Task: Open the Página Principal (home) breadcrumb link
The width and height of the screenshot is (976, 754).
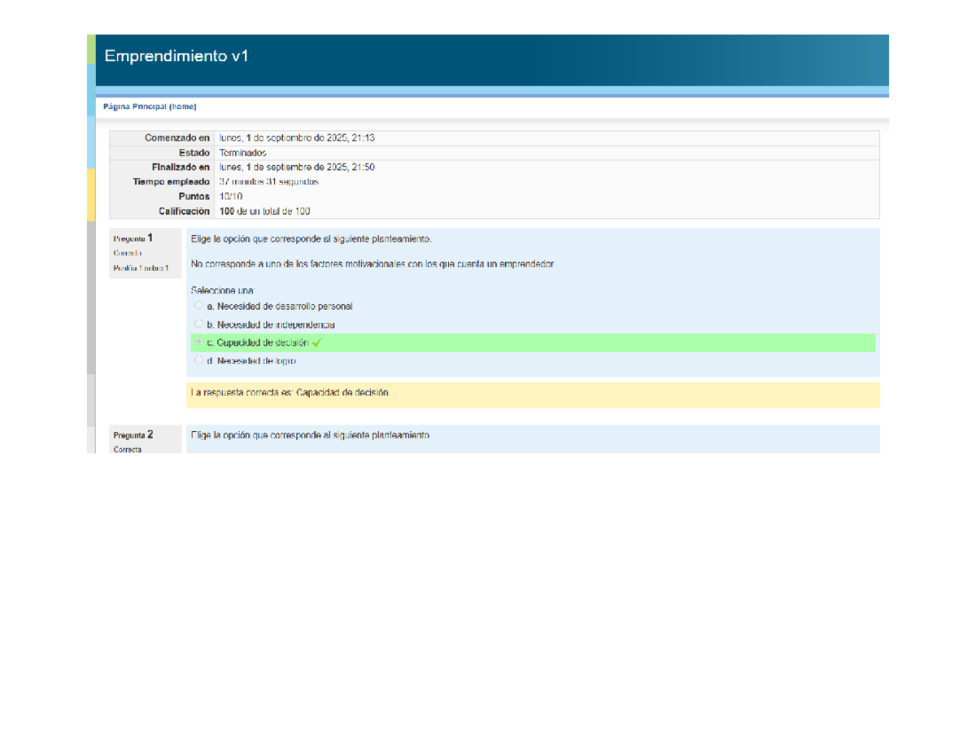Action: click(x=150, y=107)
